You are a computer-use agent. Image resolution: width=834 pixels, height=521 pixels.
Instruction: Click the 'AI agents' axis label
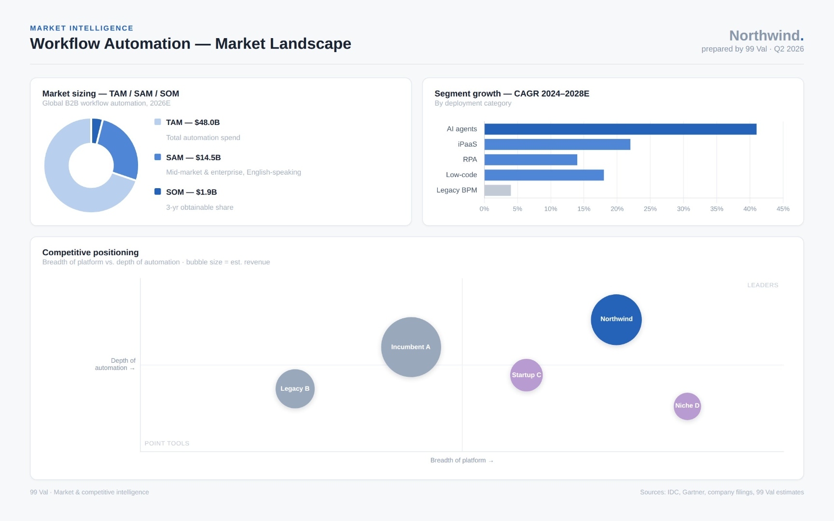click(461, 129)
